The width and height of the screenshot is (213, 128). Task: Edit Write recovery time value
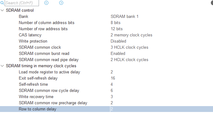(x=112, y=97)
